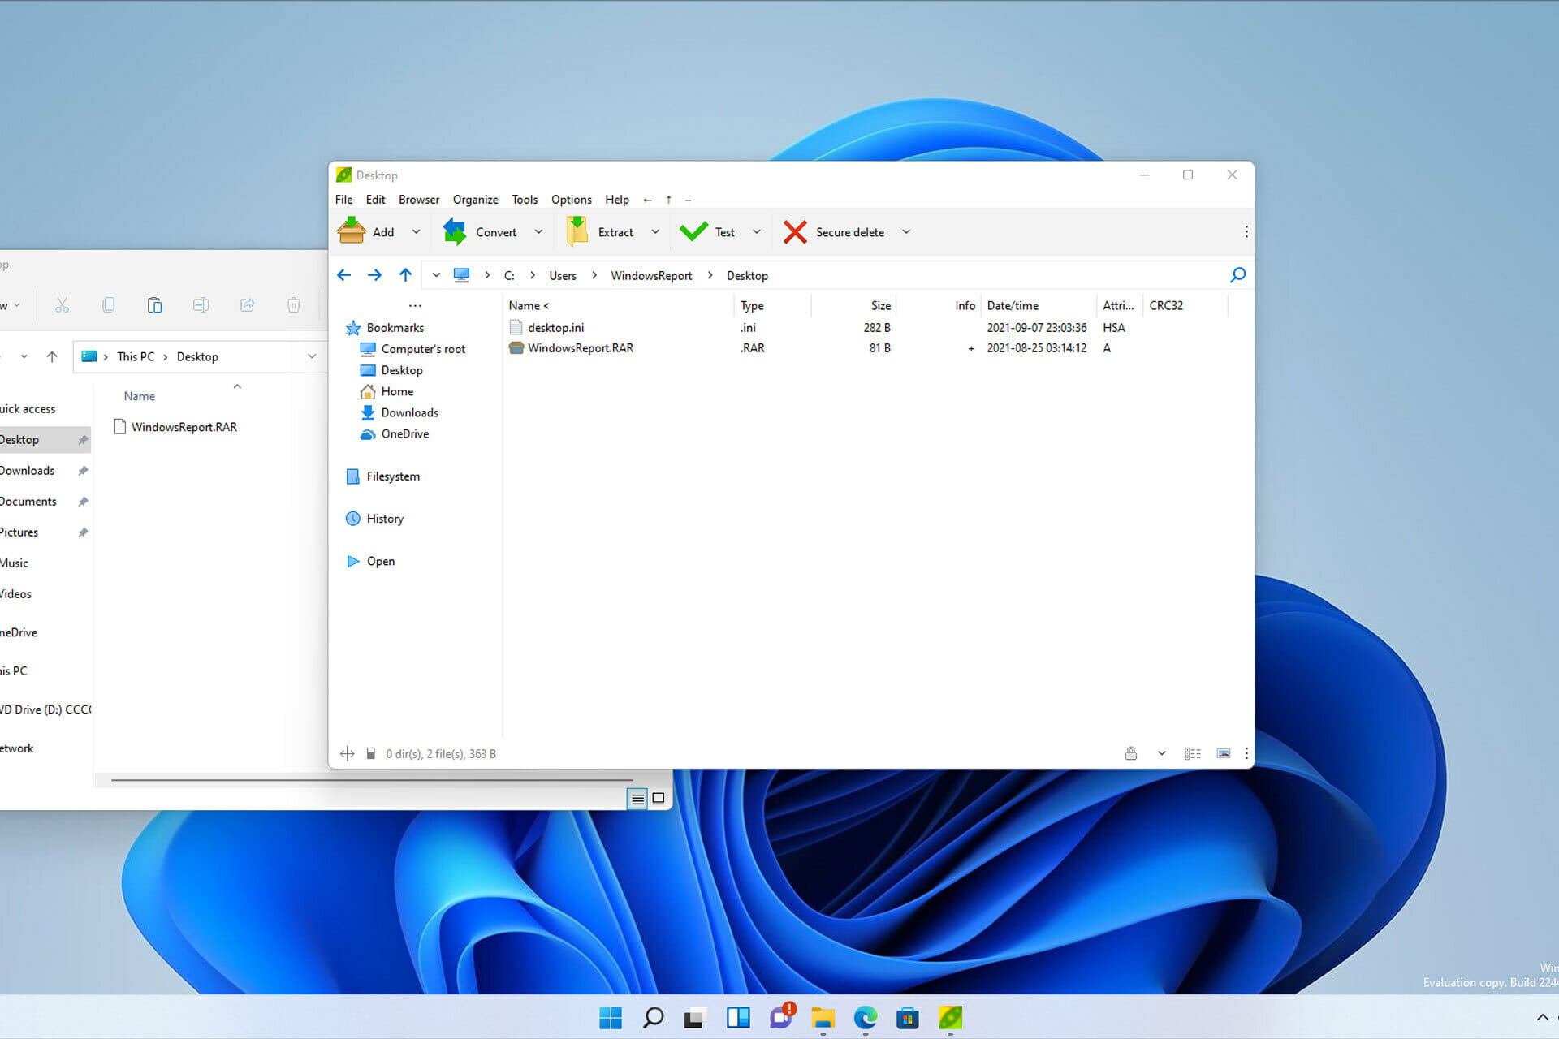
Task: Click the Desktop bookmark in sidebar
Action: coord(401,369)
